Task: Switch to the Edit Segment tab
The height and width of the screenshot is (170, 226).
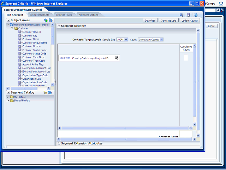Action: (15, 15)
